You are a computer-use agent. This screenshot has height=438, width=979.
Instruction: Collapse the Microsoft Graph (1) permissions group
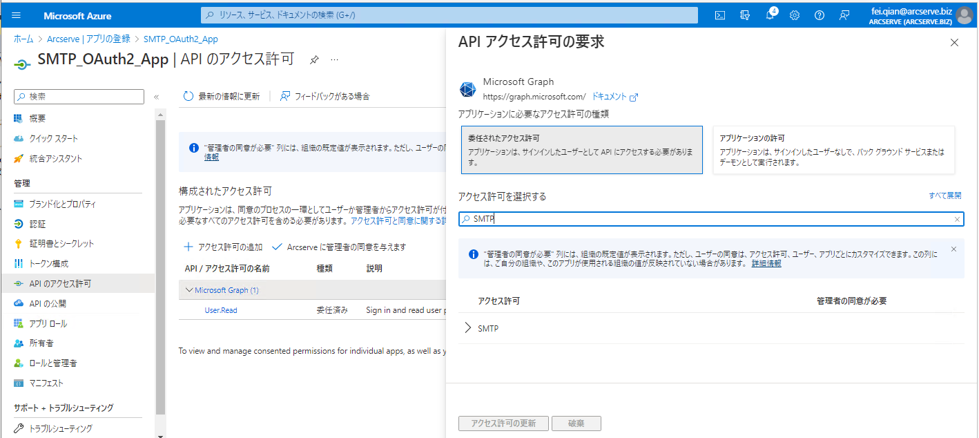[189, 290]
